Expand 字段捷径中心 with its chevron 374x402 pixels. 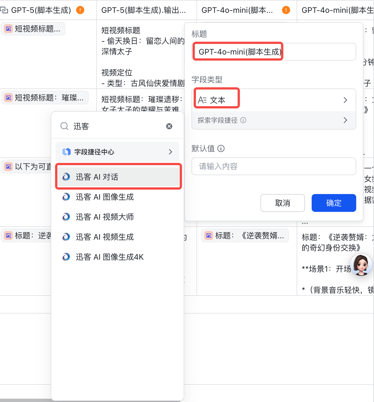pyautogui.click(x=170, y=152)
